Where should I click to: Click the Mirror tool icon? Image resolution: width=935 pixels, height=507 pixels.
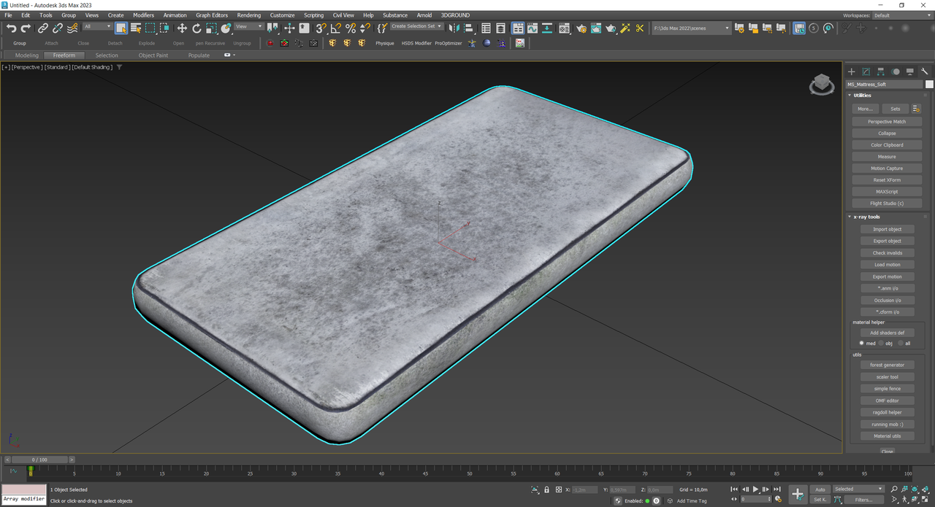point(453,28)
